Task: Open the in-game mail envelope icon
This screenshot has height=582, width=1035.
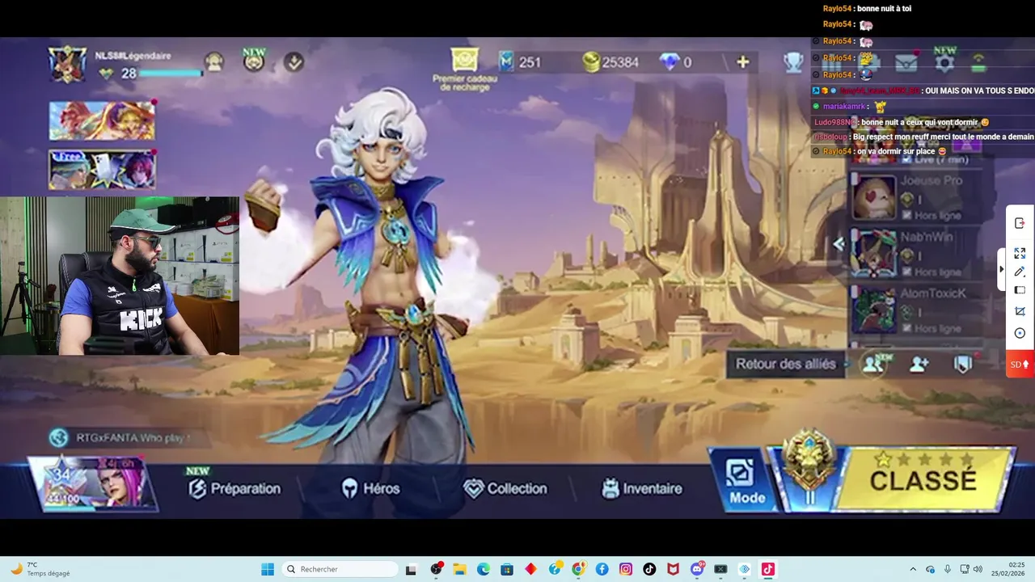Action: (x=906, y=61)
